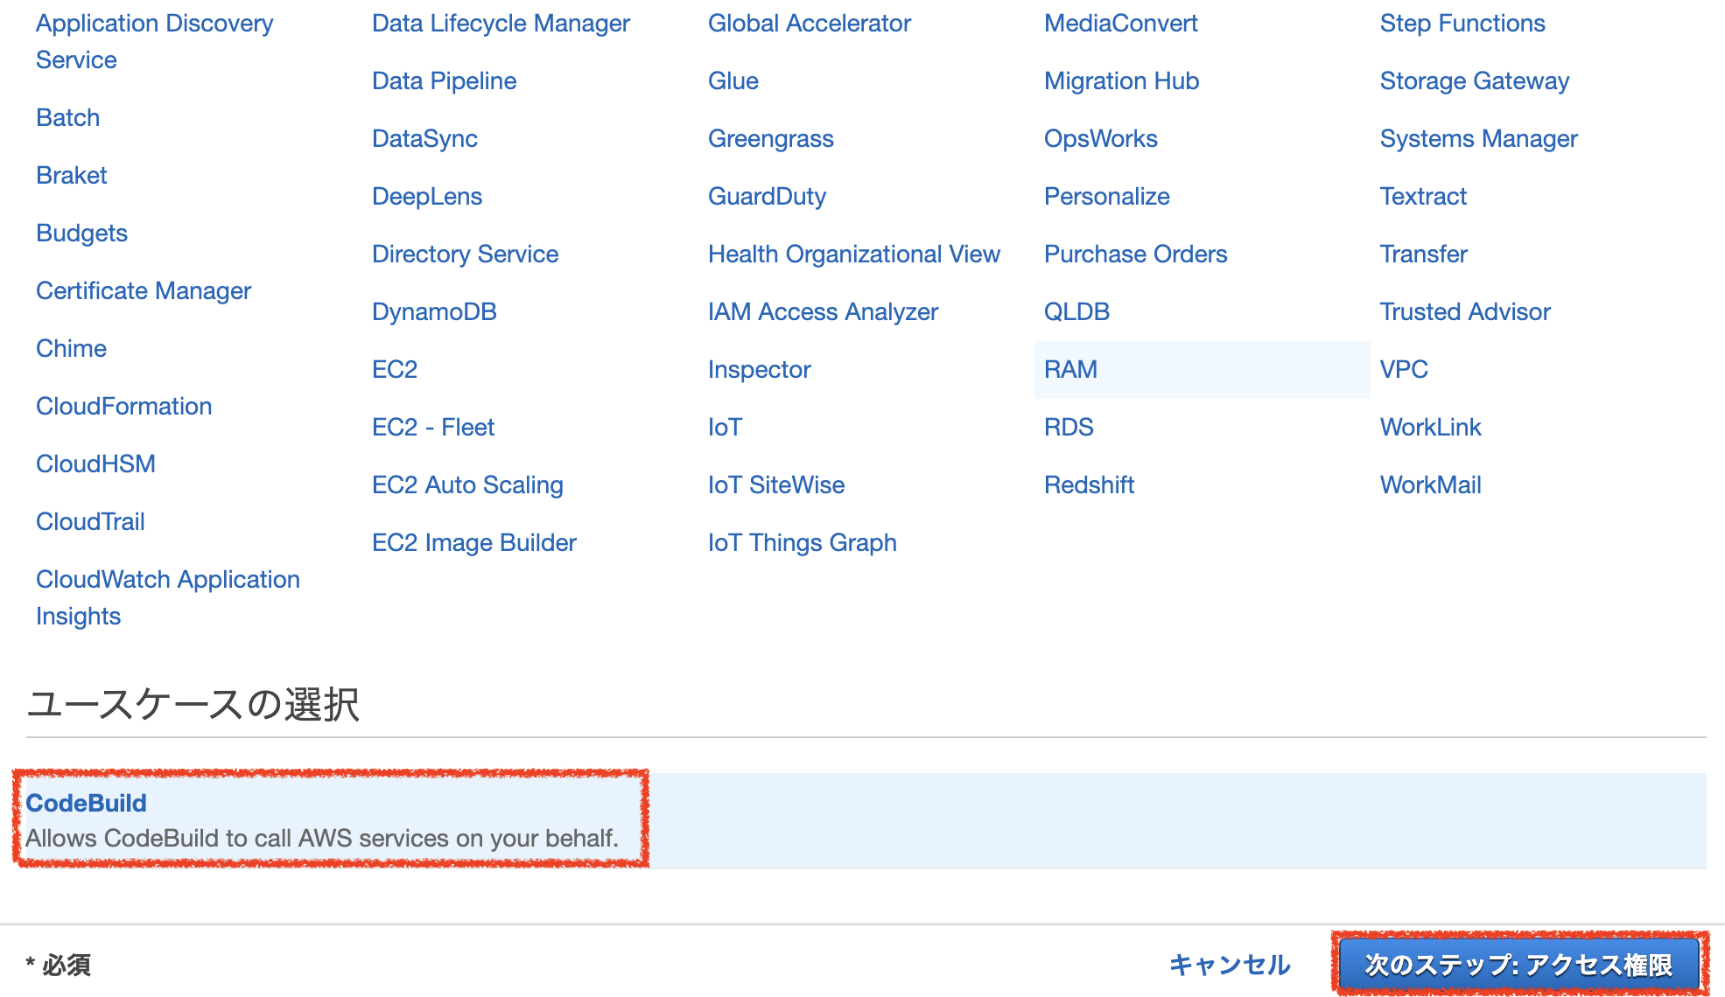Viewport: 1725px width, 997px height.
Task: Select CloudWatch Application Insights
Action: (x=168, y=597)
